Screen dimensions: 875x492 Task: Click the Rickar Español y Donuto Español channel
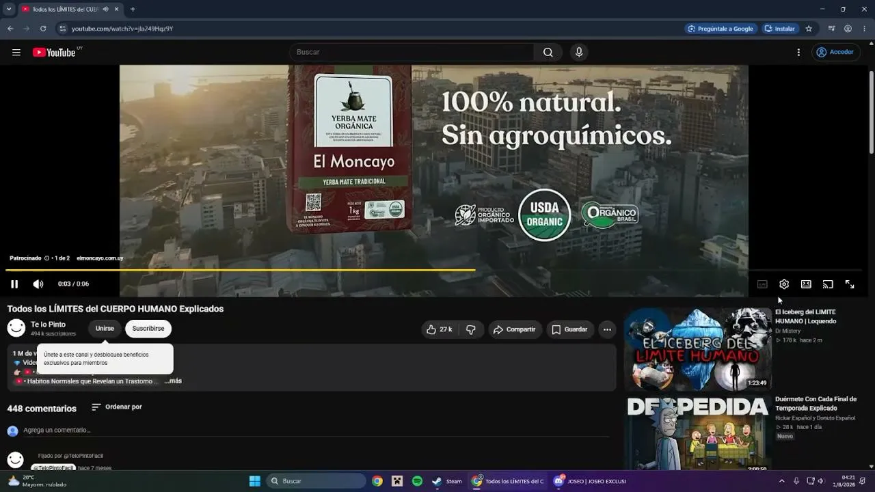[x=815, y=418]
